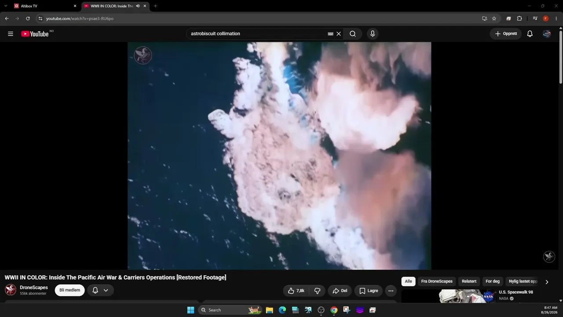
Task: Open Snipping Tool from the taskbar
Action: [347, 310]
